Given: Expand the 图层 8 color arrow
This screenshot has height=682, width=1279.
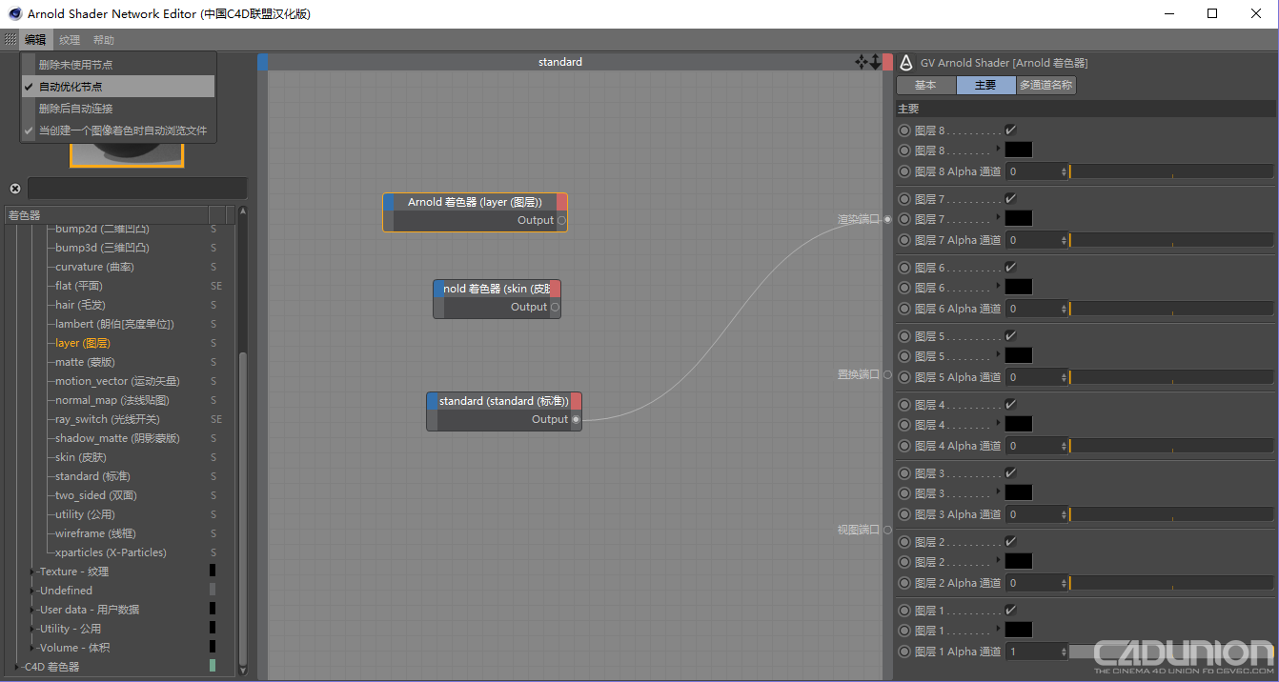Looking at the screenshot, I should point(999,149).
